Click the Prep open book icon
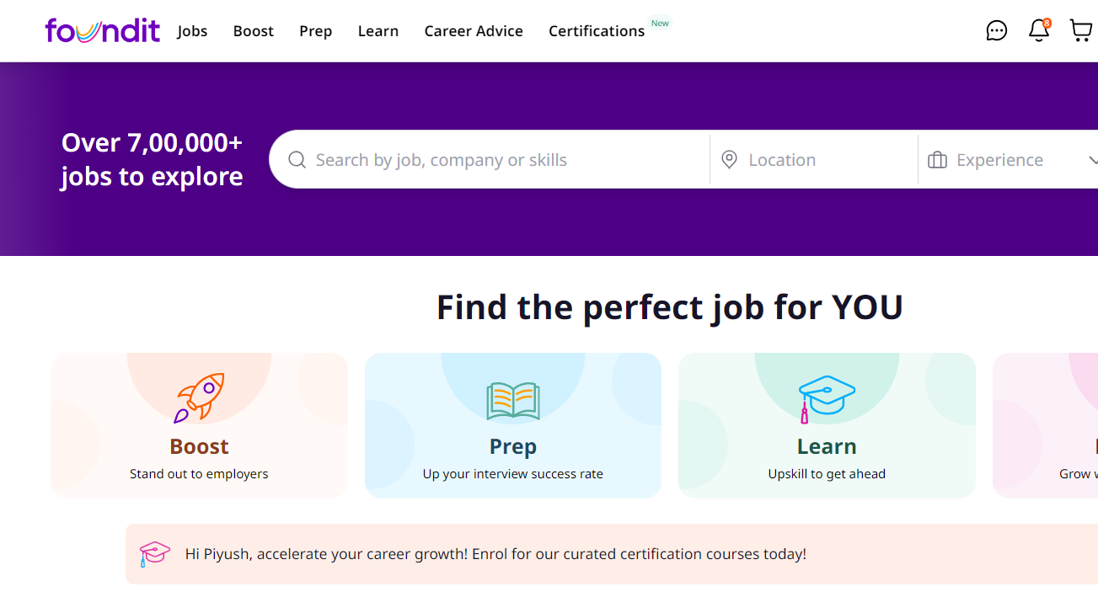Viewport: 1098px width, 613px height. [x=512, y=401]
